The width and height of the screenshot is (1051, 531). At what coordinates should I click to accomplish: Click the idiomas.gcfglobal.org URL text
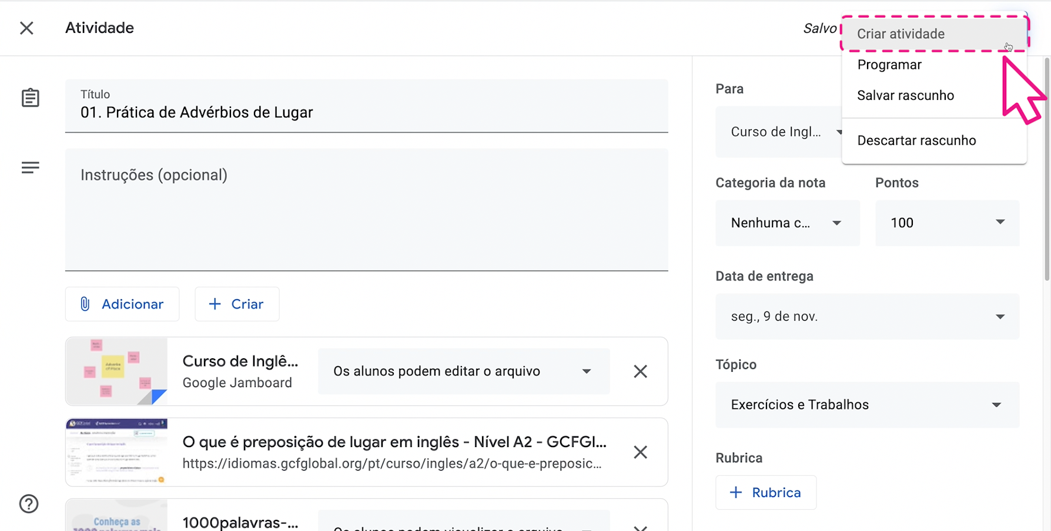point(392,463)
